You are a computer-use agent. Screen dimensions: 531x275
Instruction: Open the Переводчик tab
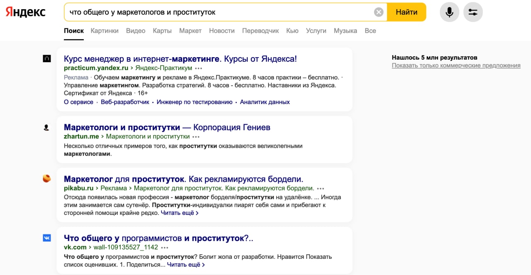pyautogui.click(x=261, y=31)
